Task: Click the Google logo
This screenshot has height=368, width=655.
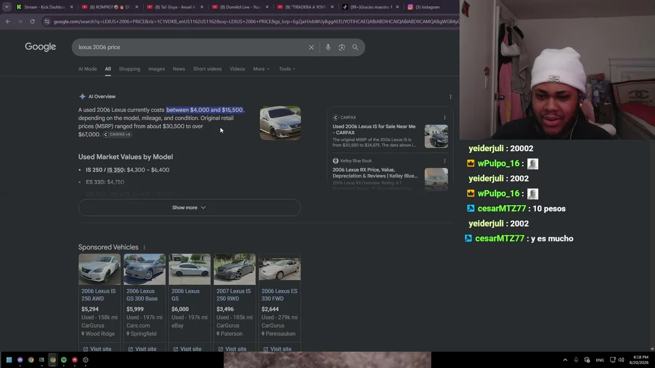Action: 40,47
